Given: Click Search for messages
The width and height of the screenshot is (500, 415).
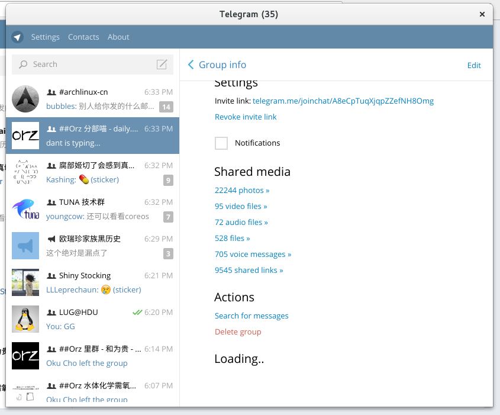Looking at the screenshot, I should click(251, 316).
